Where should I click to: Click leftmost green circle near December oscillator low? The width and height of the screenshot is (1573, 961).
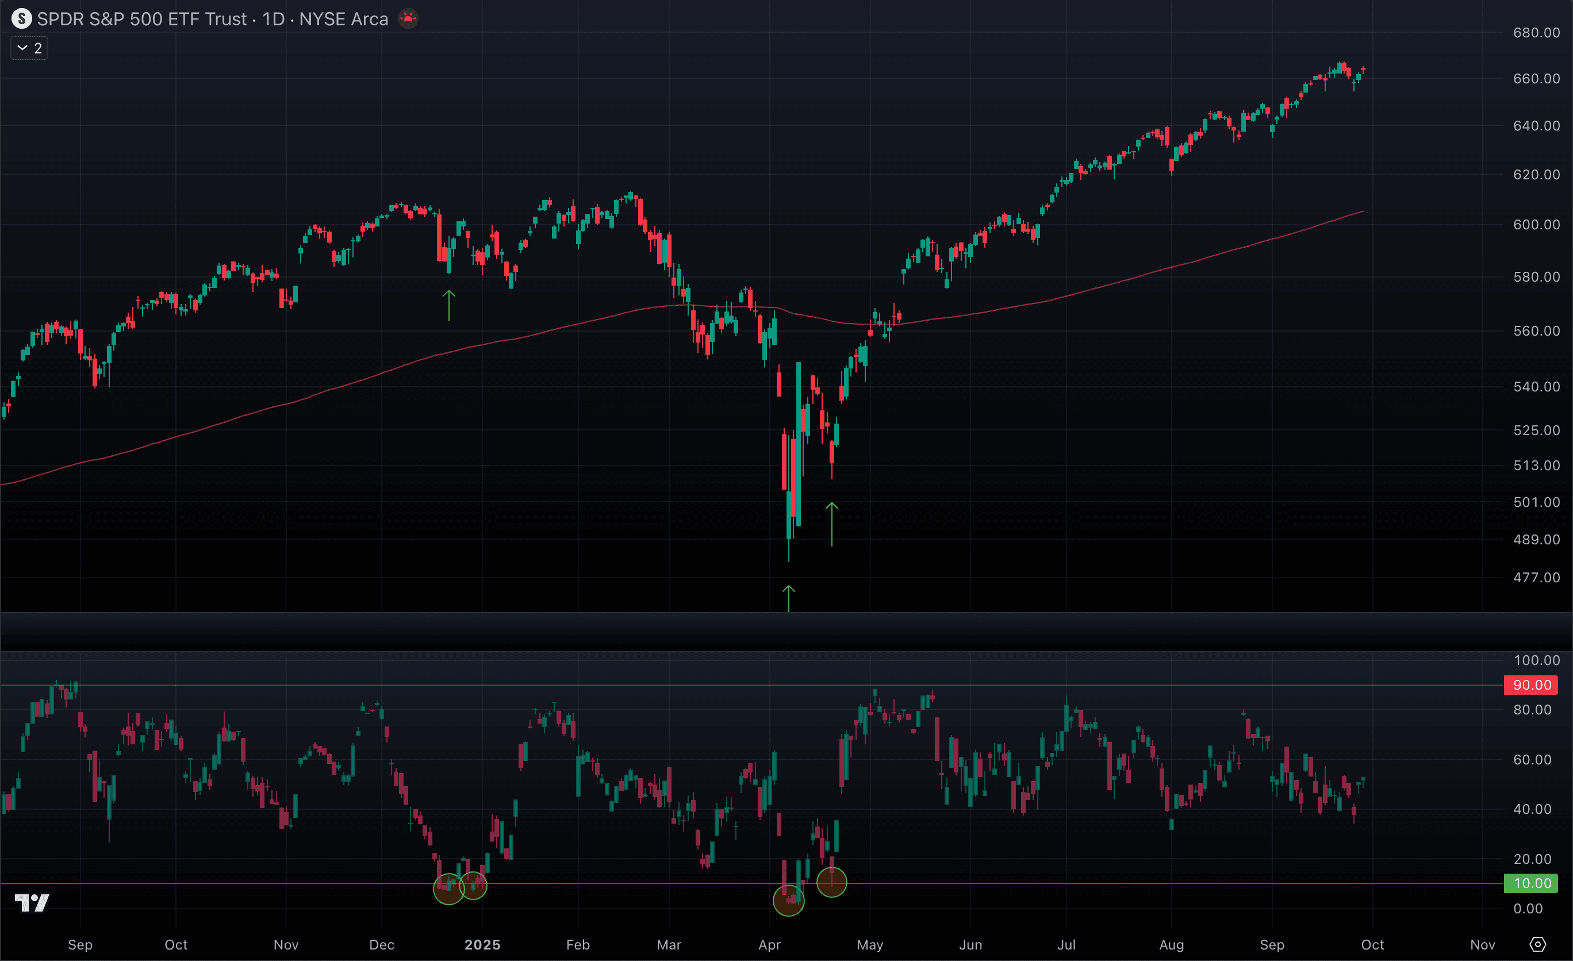(449, 888)
